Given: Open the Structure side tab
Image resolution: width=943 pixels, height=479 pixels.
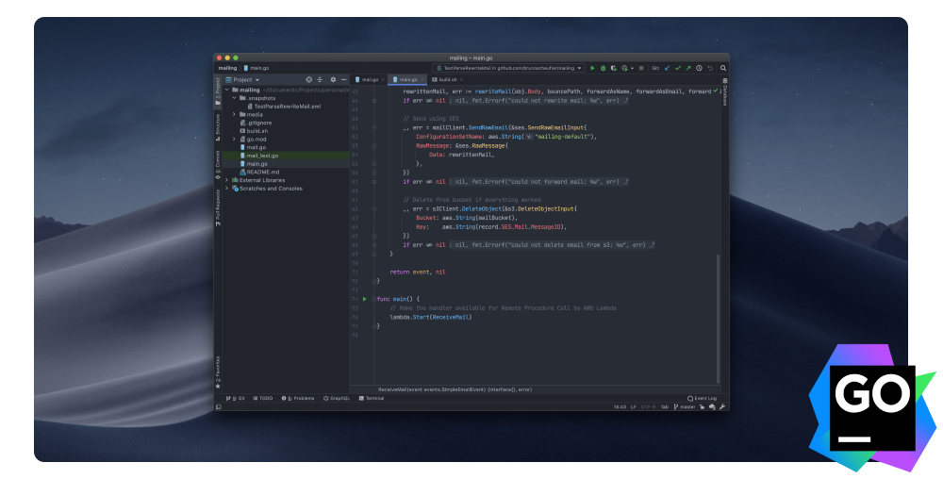Looking at the screenshot, I should pos(218,127).
